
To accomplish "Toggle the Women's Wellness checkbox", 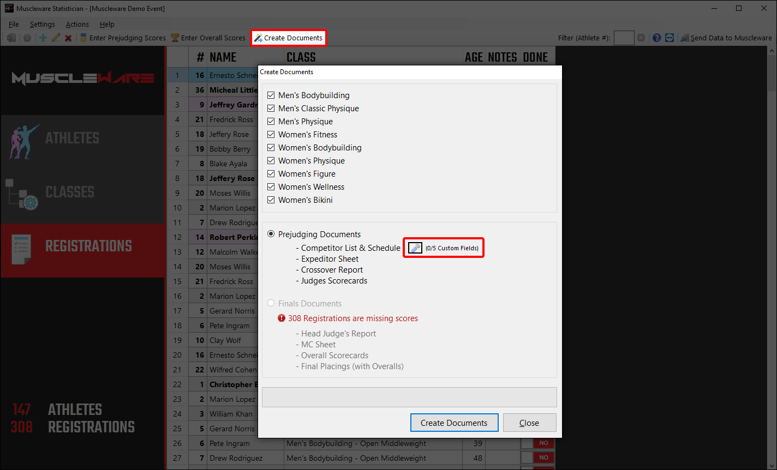I will click(x=271, y=187).
